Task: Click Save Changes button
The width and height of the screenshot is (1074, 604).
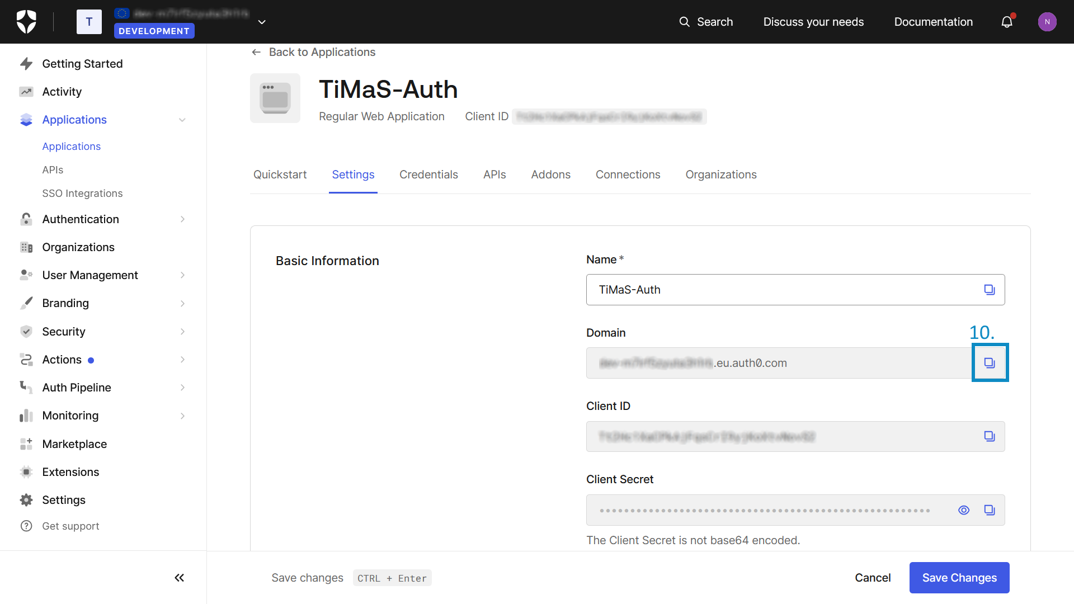Action: 959,578
